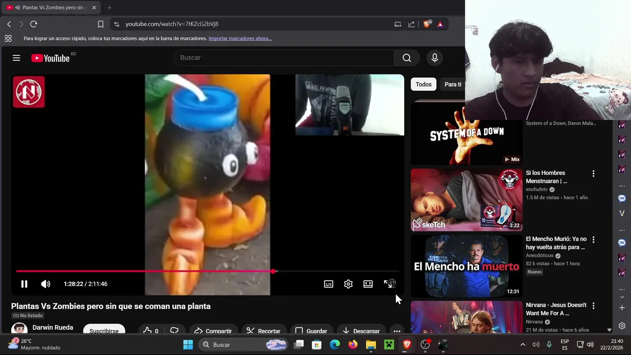
Task: Open Darwin Rueda channel name
Action: (x=53, y=327)
